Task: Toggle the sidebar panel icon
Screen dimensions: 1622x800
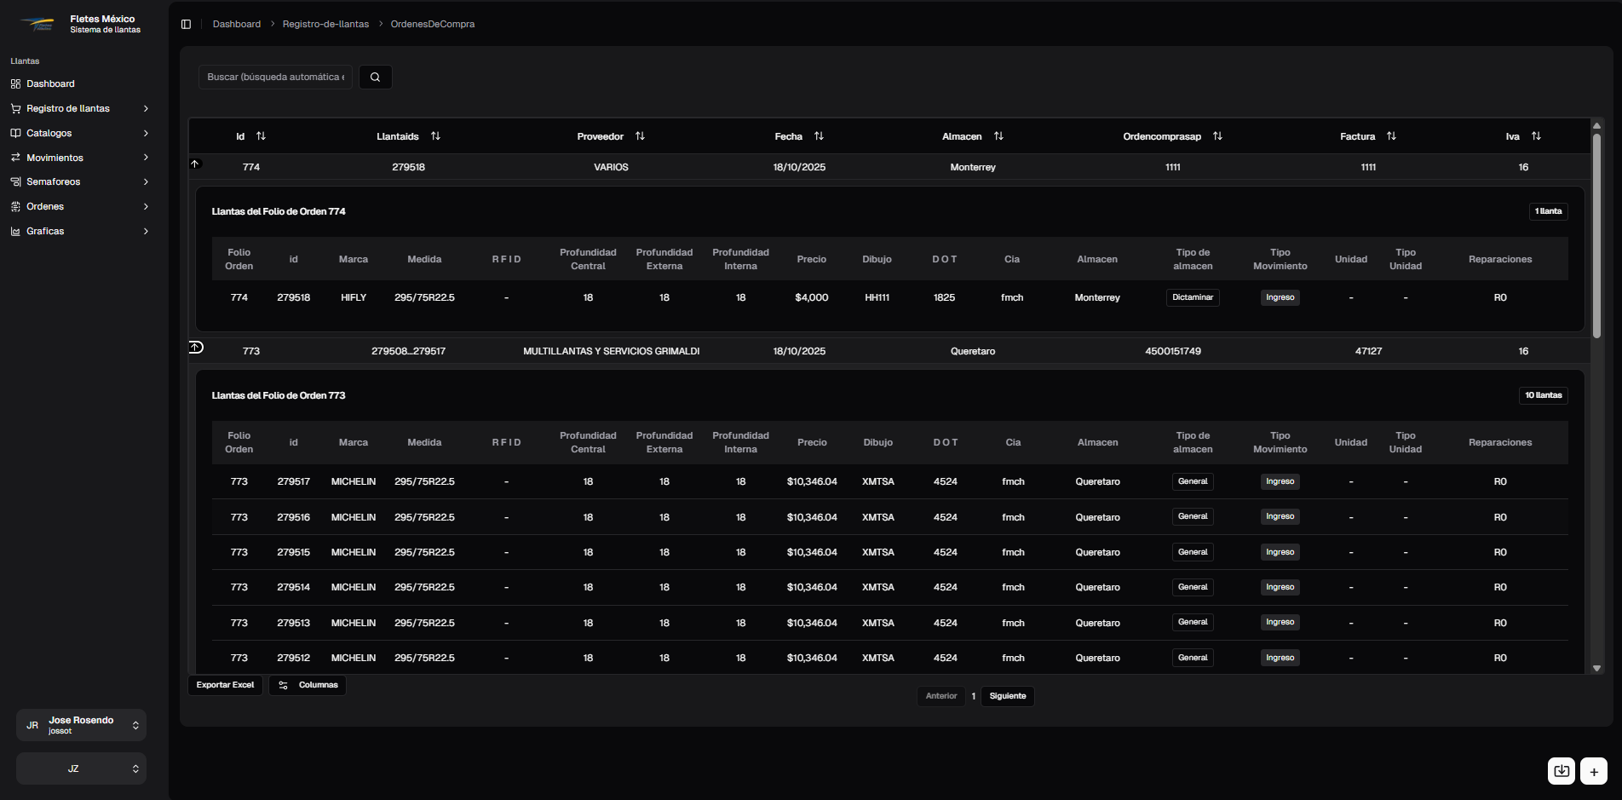Action: 186,24
